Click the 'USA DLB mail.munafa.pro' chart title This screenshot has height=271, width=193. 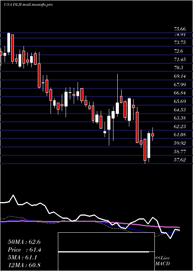coord(28,5)
